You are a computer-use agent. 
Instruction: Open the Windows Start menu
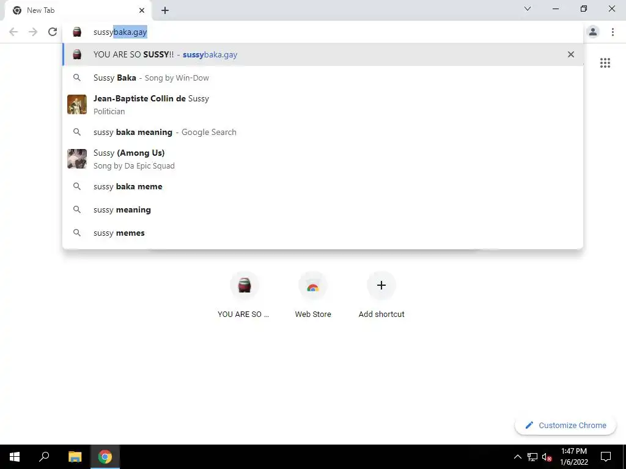(x=15, y=457)
